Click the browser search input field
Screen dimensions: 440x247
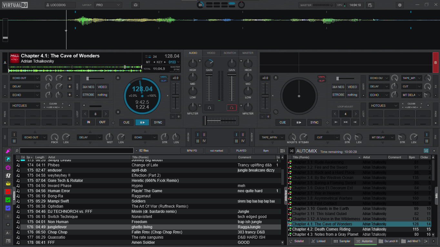pos(76,151)
